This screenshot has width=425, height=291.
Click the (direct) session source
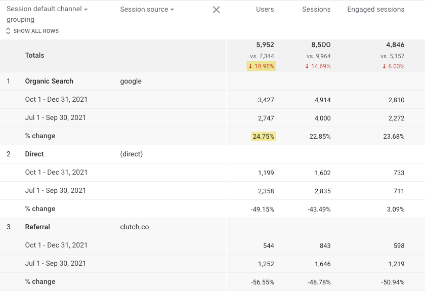click(x=132, y=154)
